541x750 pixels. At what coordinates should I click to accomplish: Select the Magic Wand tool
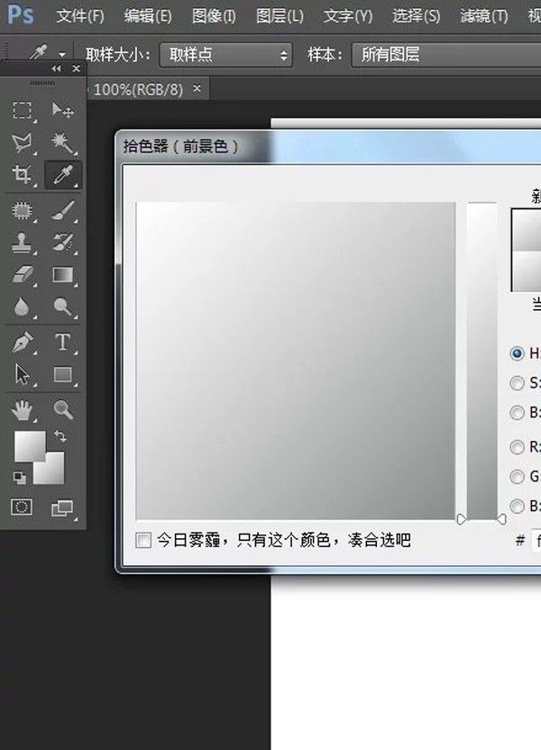coord(62,142)
